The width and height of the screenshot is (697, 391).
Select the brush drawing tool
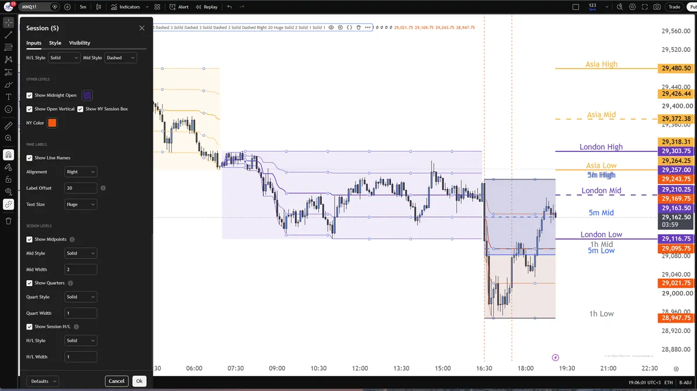pyautogui.click(x=8, y=84)
